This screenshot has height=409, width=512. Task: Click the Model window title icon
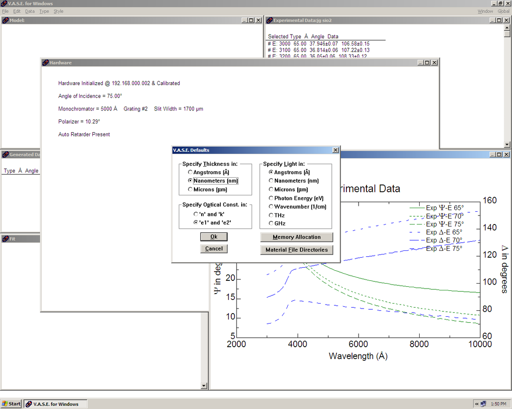click(x=5, y=20)
